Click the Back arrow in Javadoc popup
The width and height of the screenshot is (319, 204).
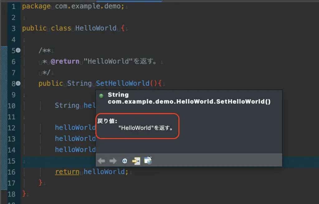[x=101, y=161]
